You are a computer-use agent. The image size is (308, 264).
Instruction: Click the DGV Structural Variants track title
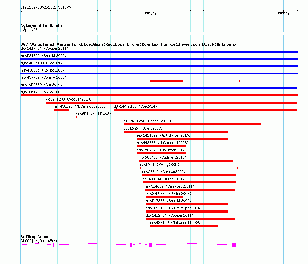tap(128, 44)
